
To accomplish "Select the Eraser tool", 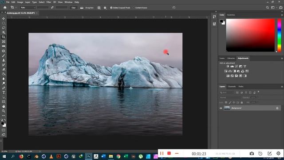I will [x=4, y=69].
